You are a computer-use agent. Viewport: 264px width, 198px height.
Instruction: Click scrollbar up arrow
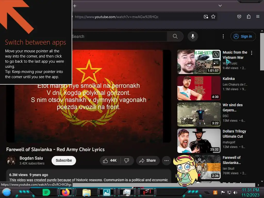pos(262,31)
